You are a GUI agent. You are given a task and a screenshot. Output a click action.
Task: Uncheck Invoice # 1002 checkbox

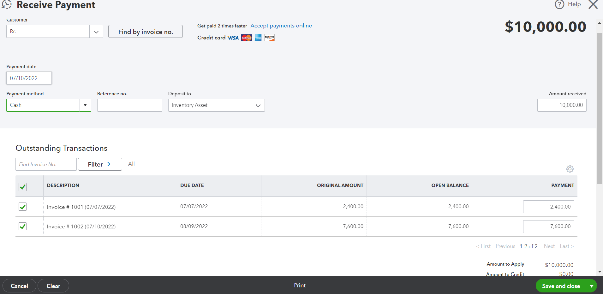point(23,226)
